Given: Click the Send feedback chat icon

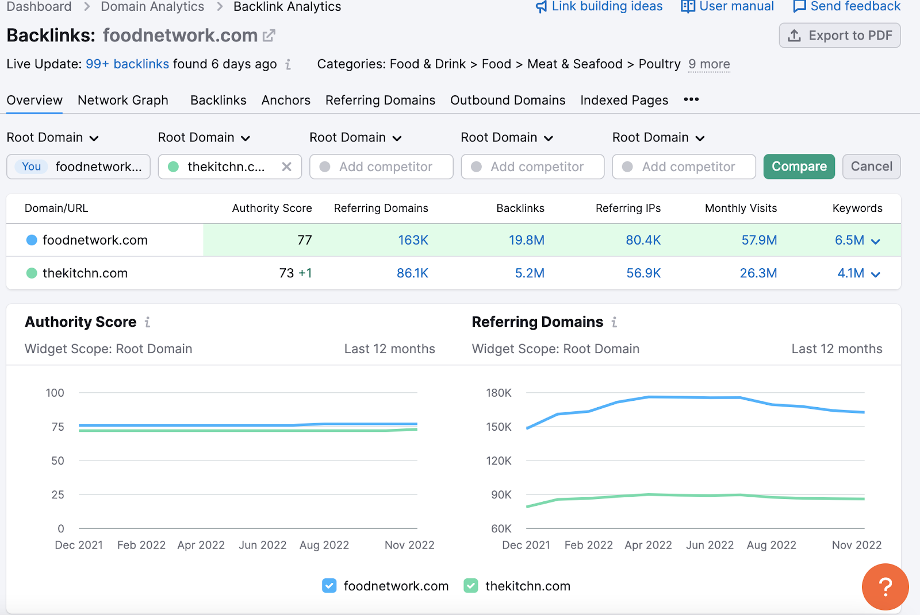Looking at the screenshot, I should [799, 7].
